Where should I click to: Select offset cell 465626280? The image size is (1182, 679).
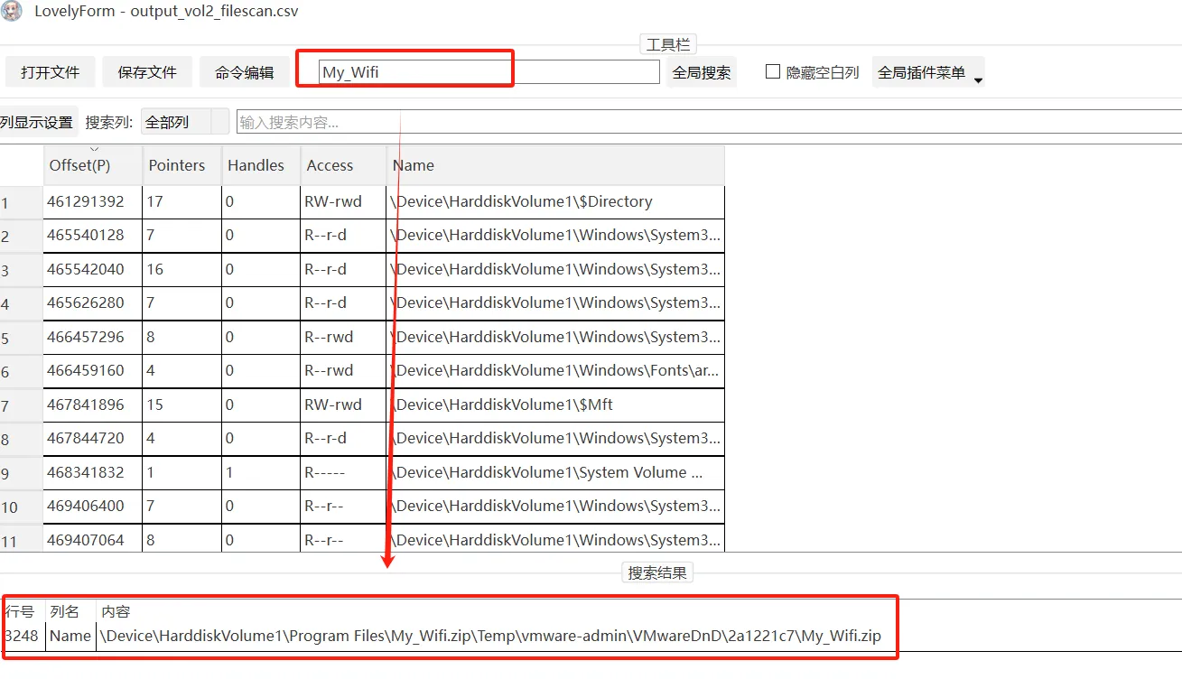[93, 303]
